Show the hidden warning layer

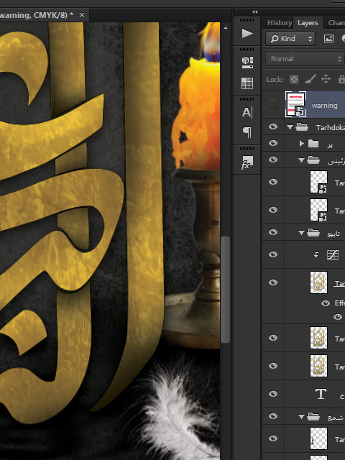pos(273,103)
